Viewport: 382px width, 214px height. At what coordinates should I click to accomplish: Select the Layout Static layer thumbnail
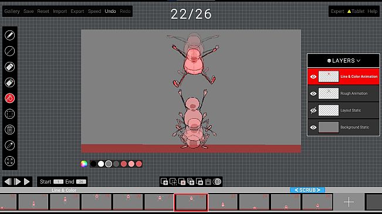pos(329,111)
